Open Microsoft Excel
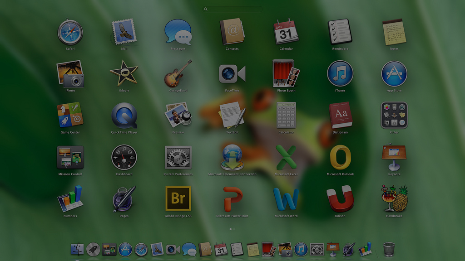The width and height of the screenshot is (465, 261). pyautogui.click(x=286, y=157)
